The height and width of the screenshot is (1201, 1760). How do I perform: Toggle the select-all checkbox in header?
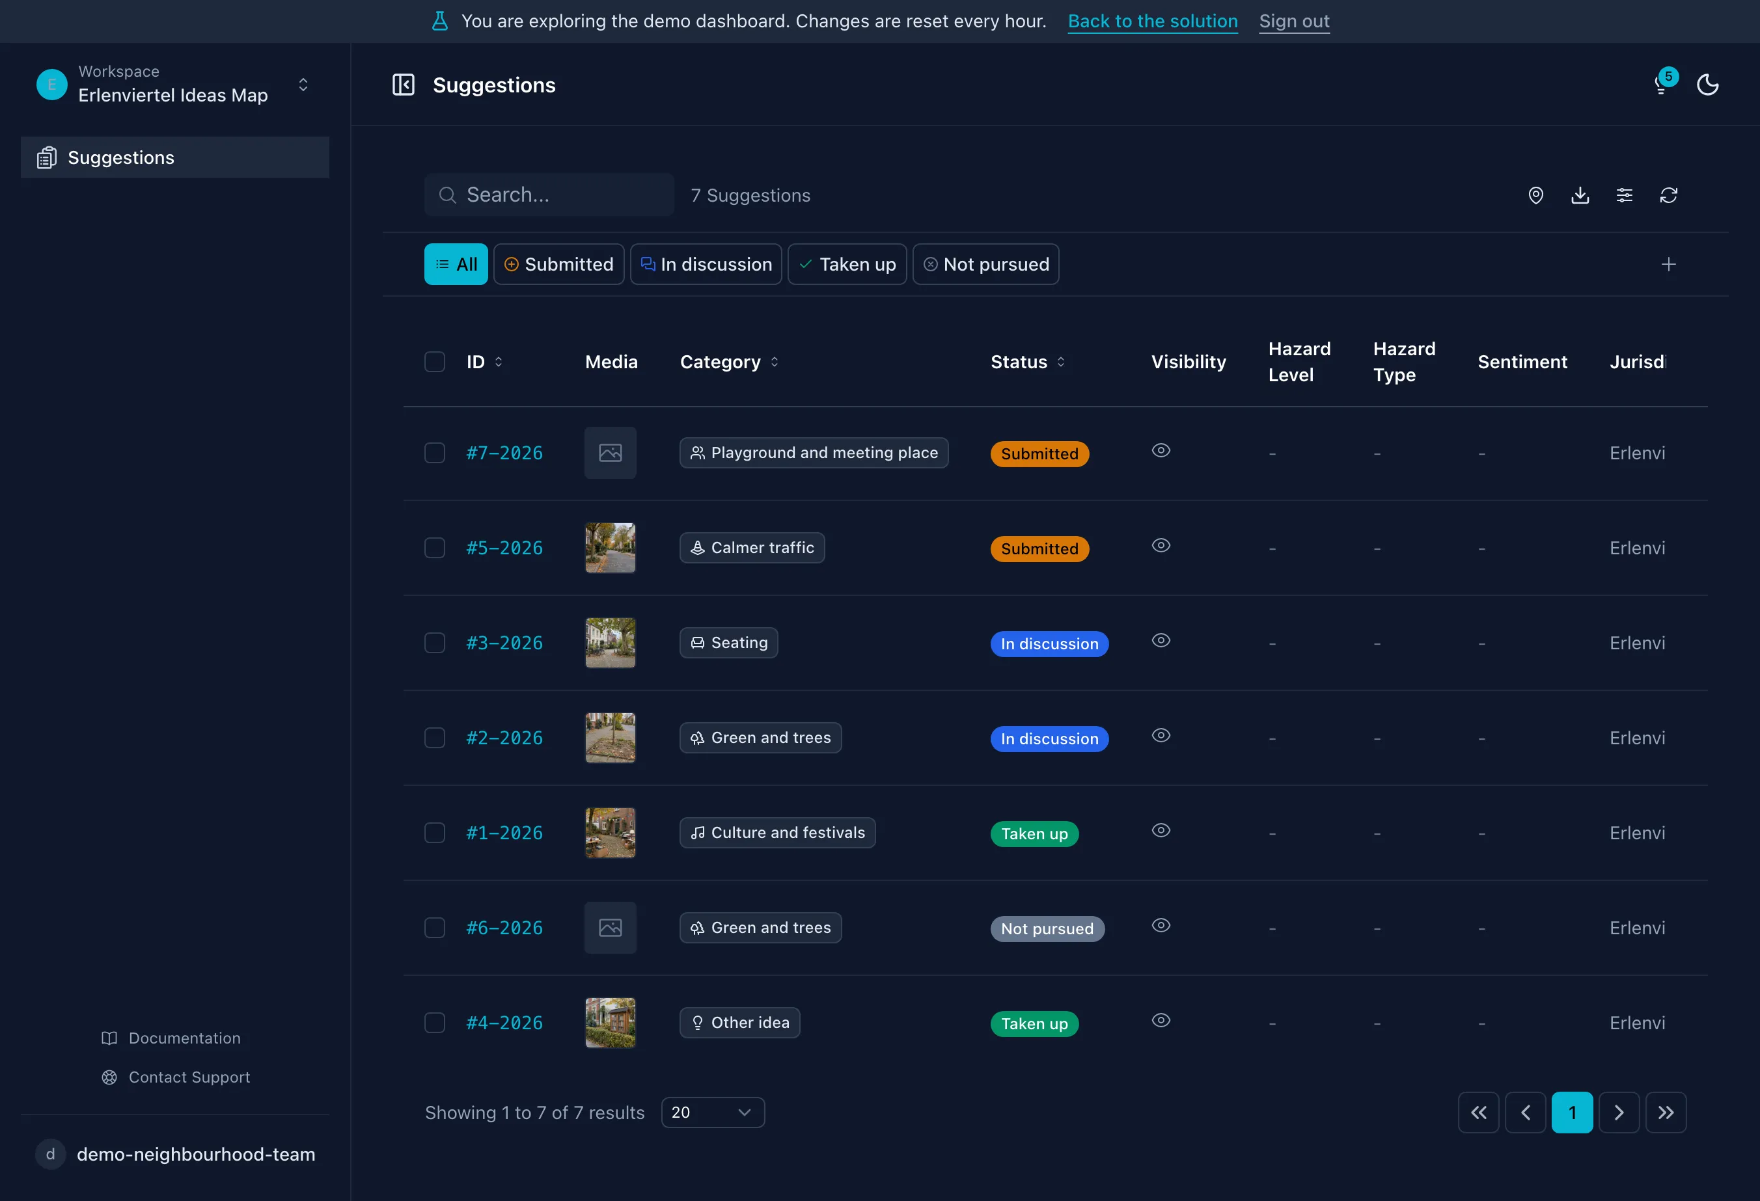[x=435, y=362]
